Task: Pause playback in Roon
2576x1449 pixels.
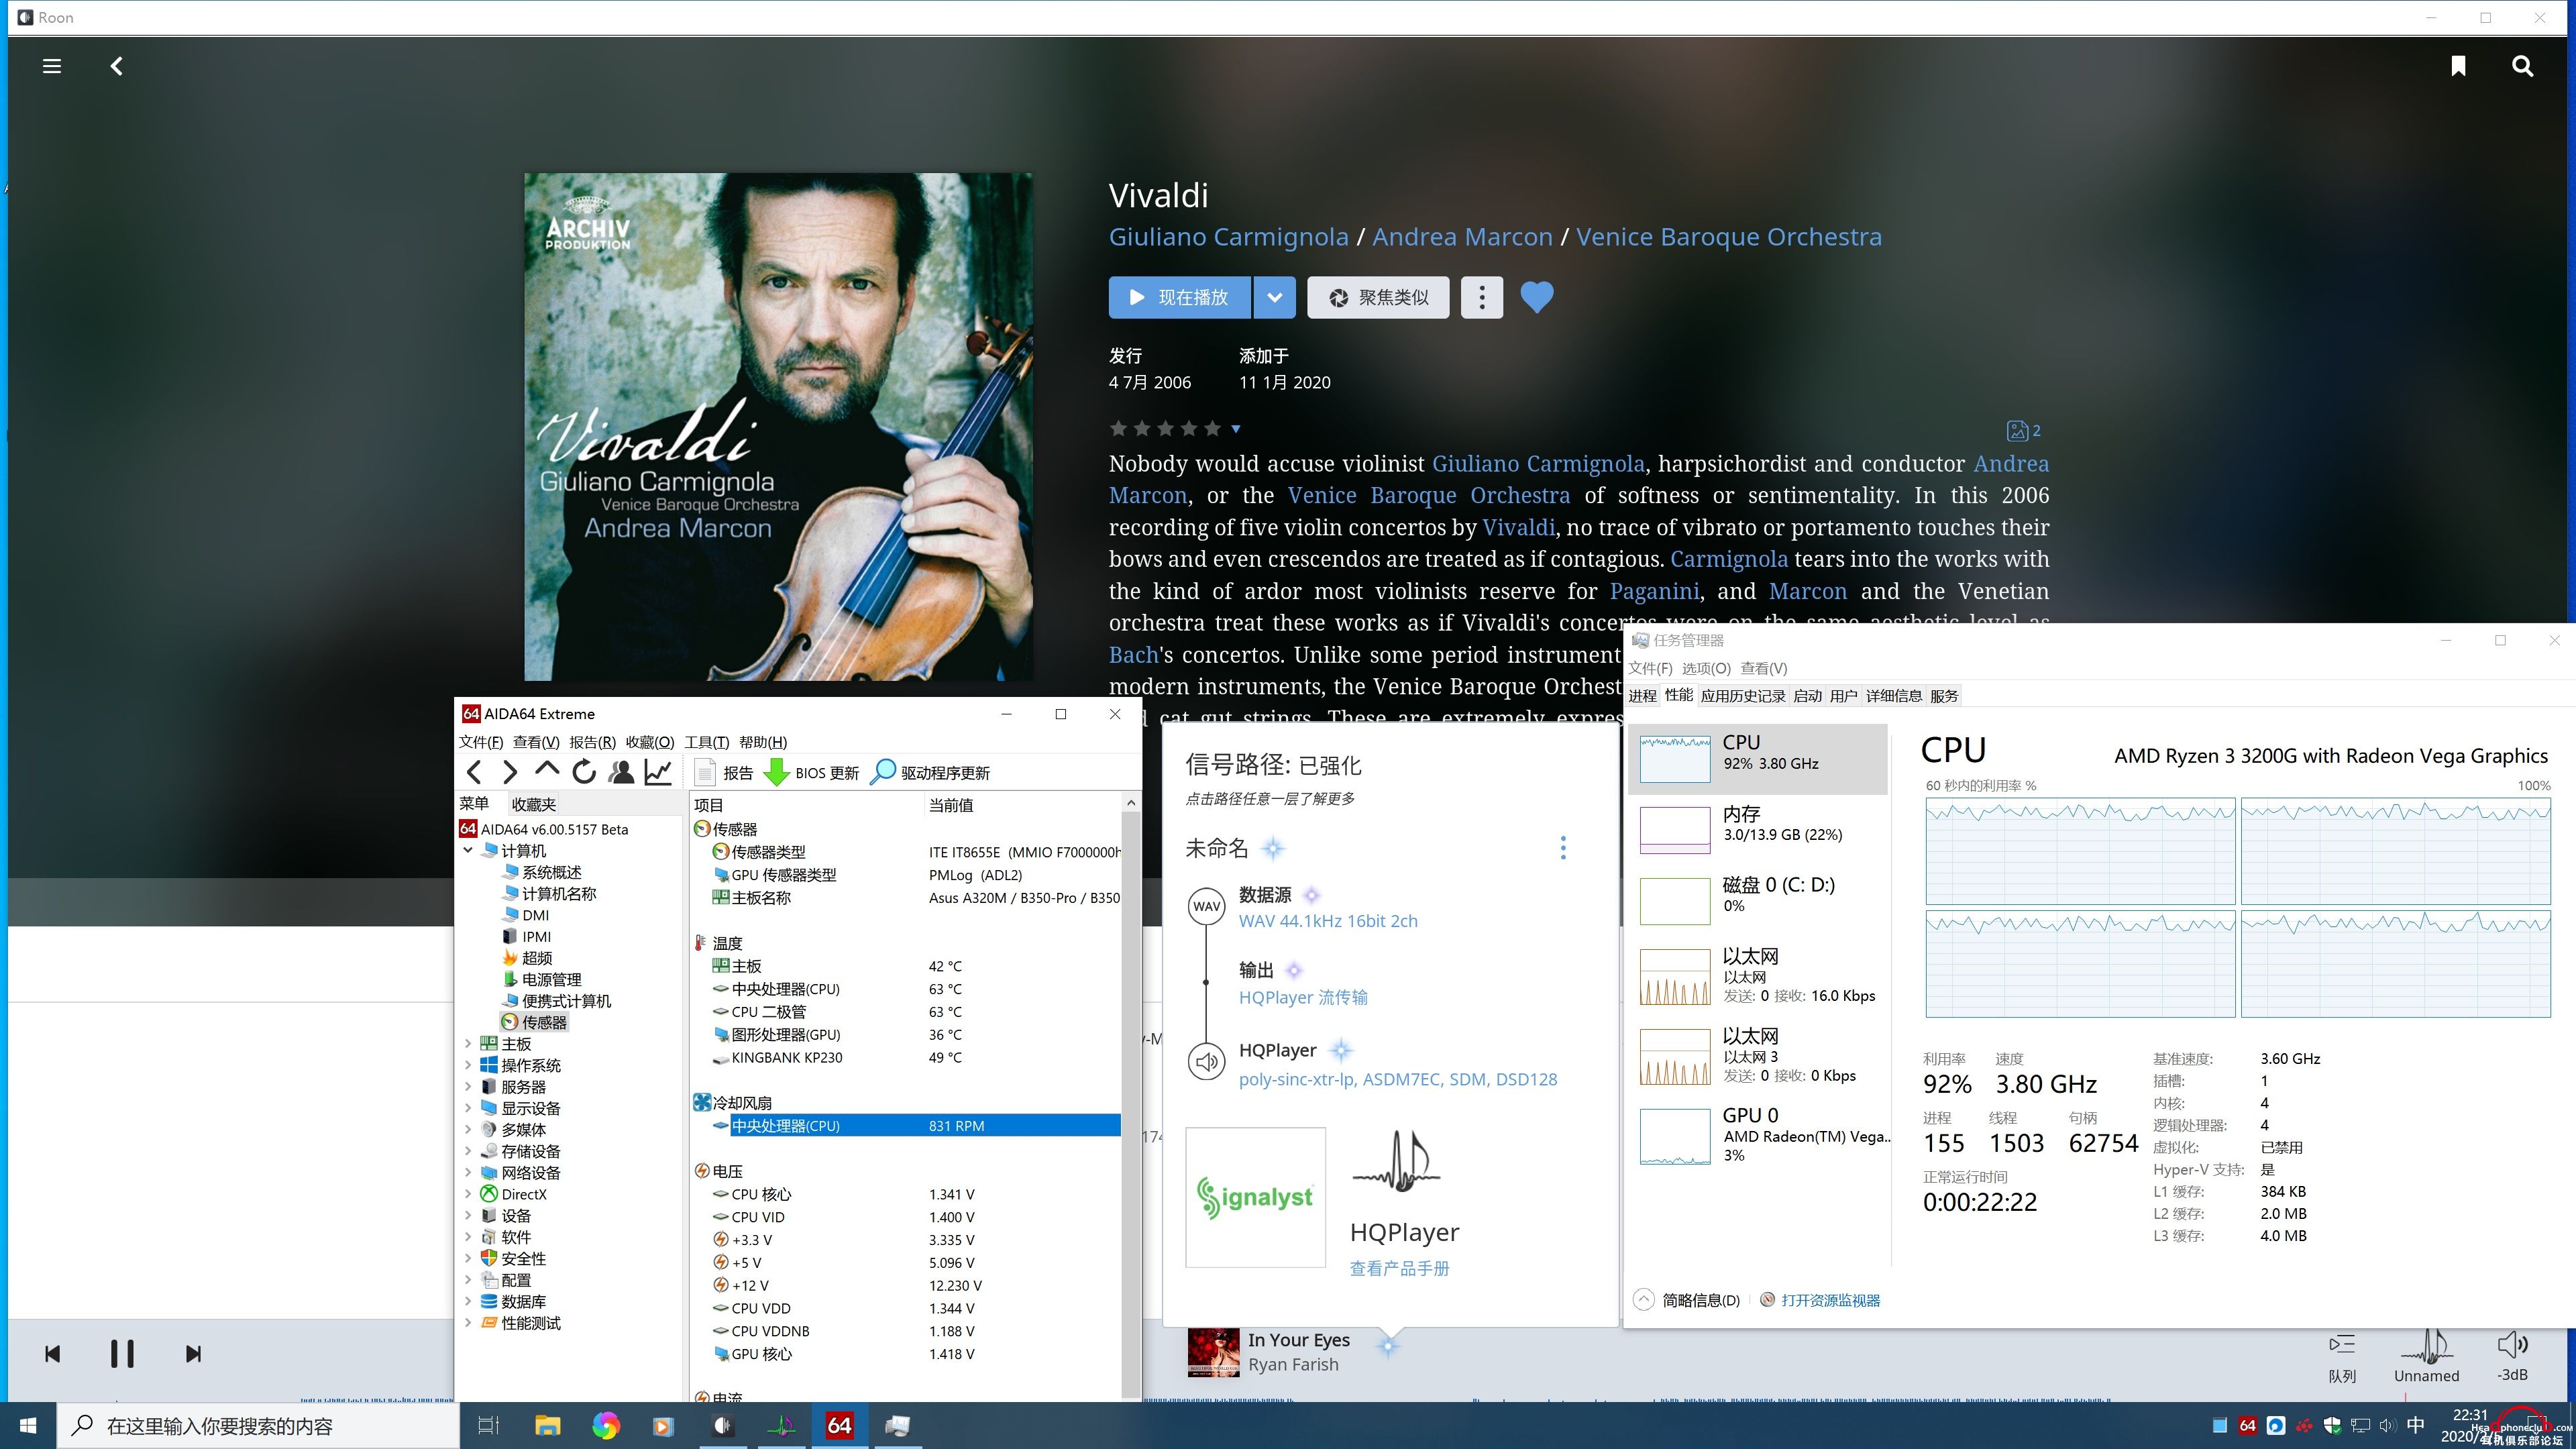Action: tap(122, 1354)
